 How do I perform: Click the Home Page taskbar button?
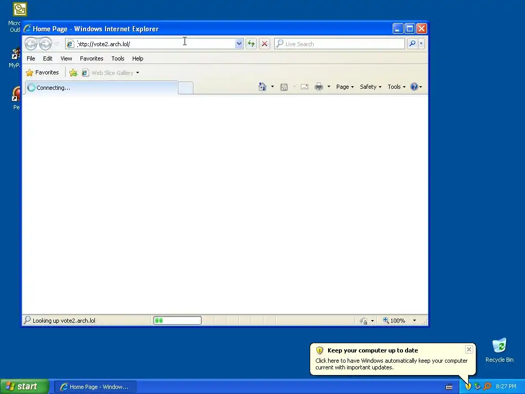click(95, 387)
